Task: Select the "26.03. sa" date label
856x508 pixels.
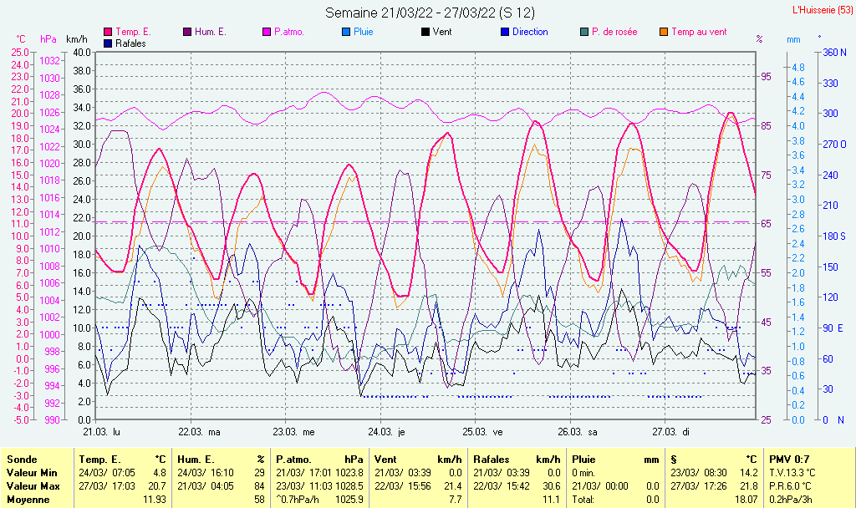Action: point(578,432)
